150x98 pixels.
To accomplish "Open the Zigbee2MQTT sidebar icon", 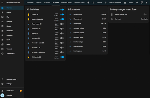I will (2, 53).
